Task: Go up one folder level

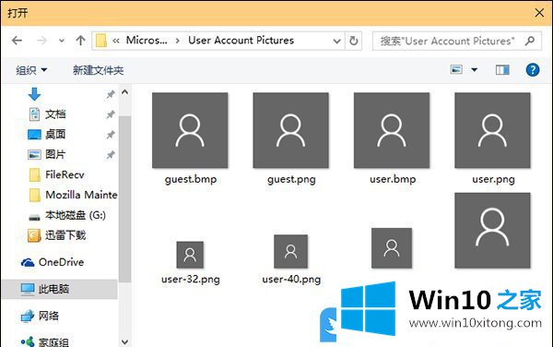Action: pos(80,41)
